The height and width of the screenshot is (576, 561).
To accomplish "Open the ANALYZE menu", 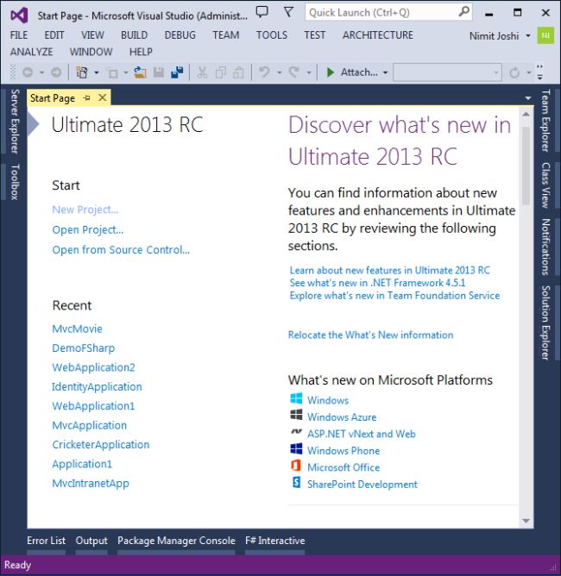I will tap(31, 52).
